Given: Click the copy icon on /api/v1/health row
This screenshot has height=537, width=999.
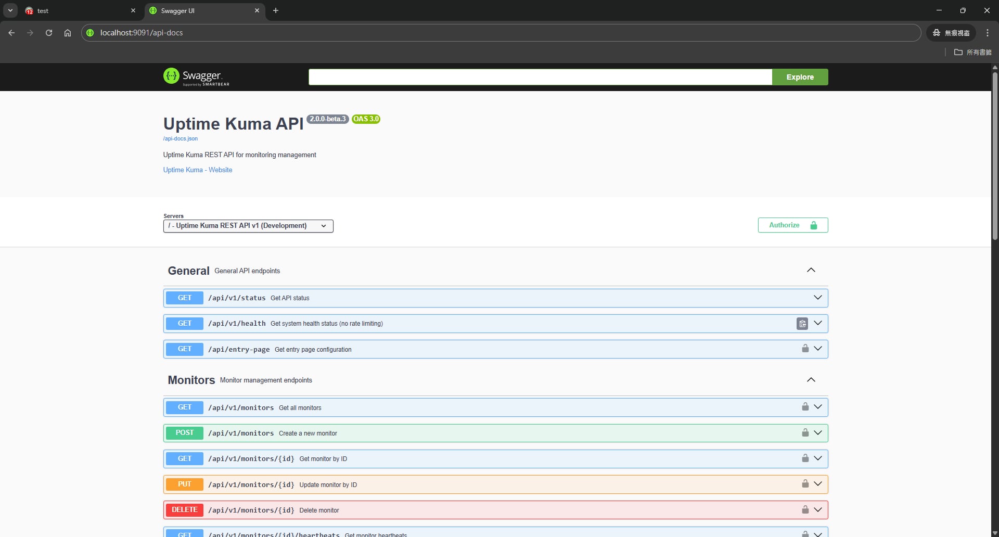Looking at the screenshot, I should coord(802,324).
